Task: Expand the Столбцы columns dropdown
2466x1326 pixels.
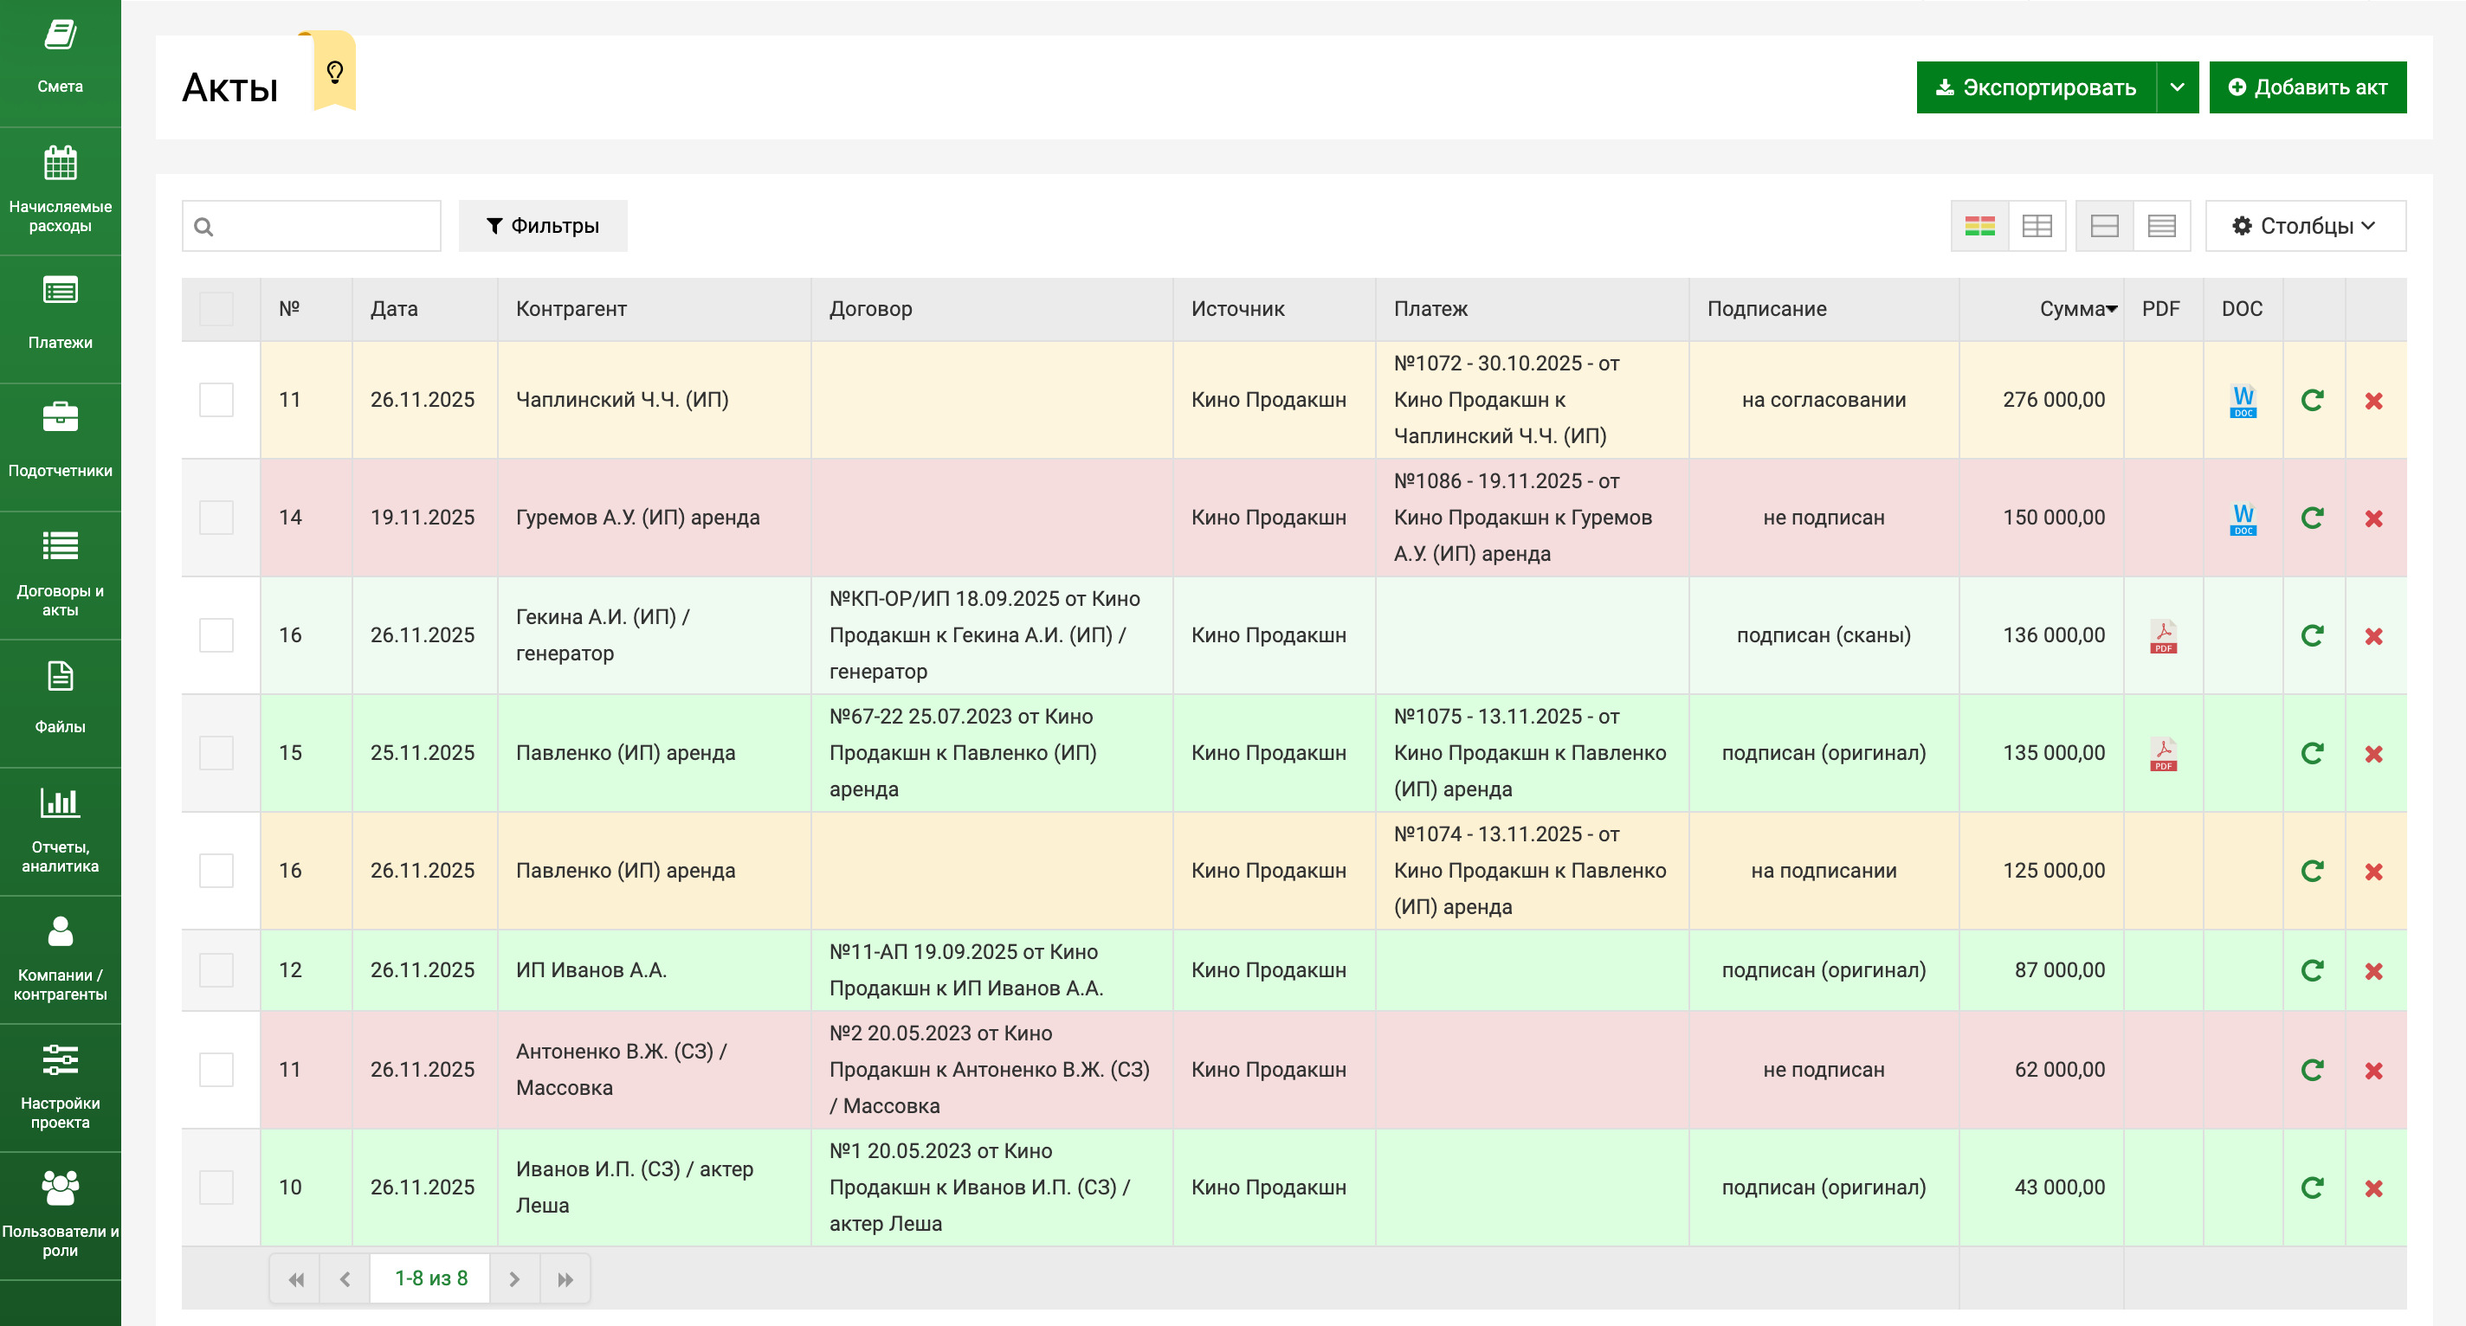Action: click(x=2304, y=226)
